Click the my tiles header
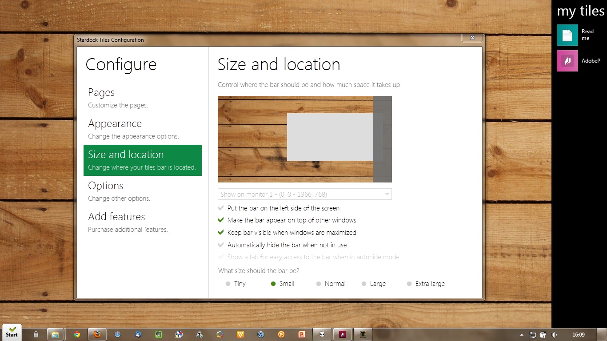This screenshot has width=607, height=341. click(581, 11)
